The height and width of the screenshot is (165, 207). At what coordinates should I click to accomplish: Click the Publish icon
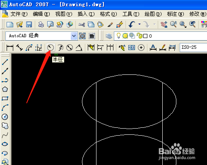[60, 24]
